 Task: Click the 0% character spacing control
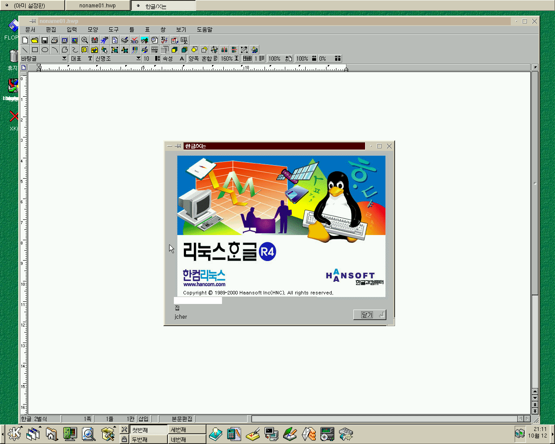point(330,59)
